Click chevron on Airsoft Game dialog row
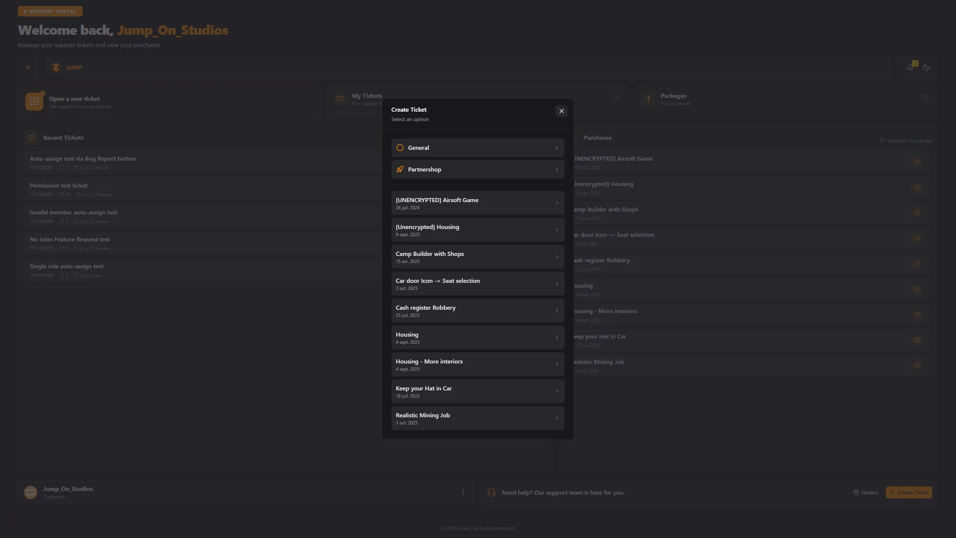This screenshot has width=956, height=538. (x=557, y=203)
